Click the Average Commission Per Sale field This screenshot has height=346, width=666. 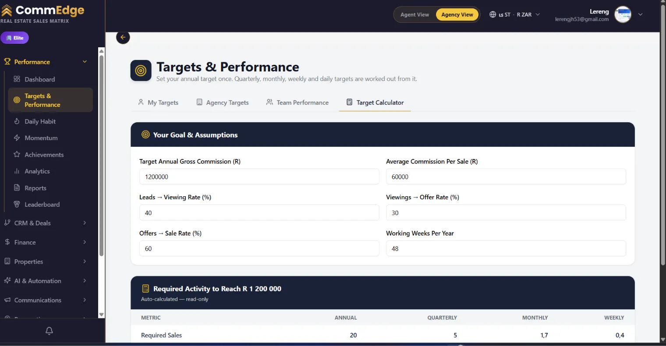[x=506, y=177]
